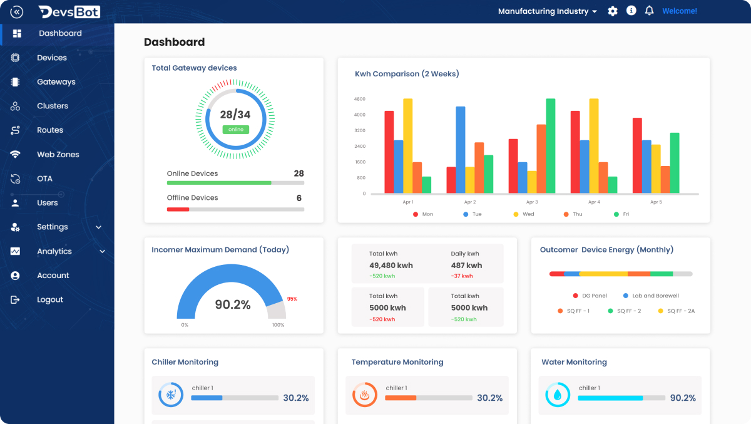This screenshot has height=424, width=751.
Task: Go to Gateways in the sidebar
Action: coord(56,82)
